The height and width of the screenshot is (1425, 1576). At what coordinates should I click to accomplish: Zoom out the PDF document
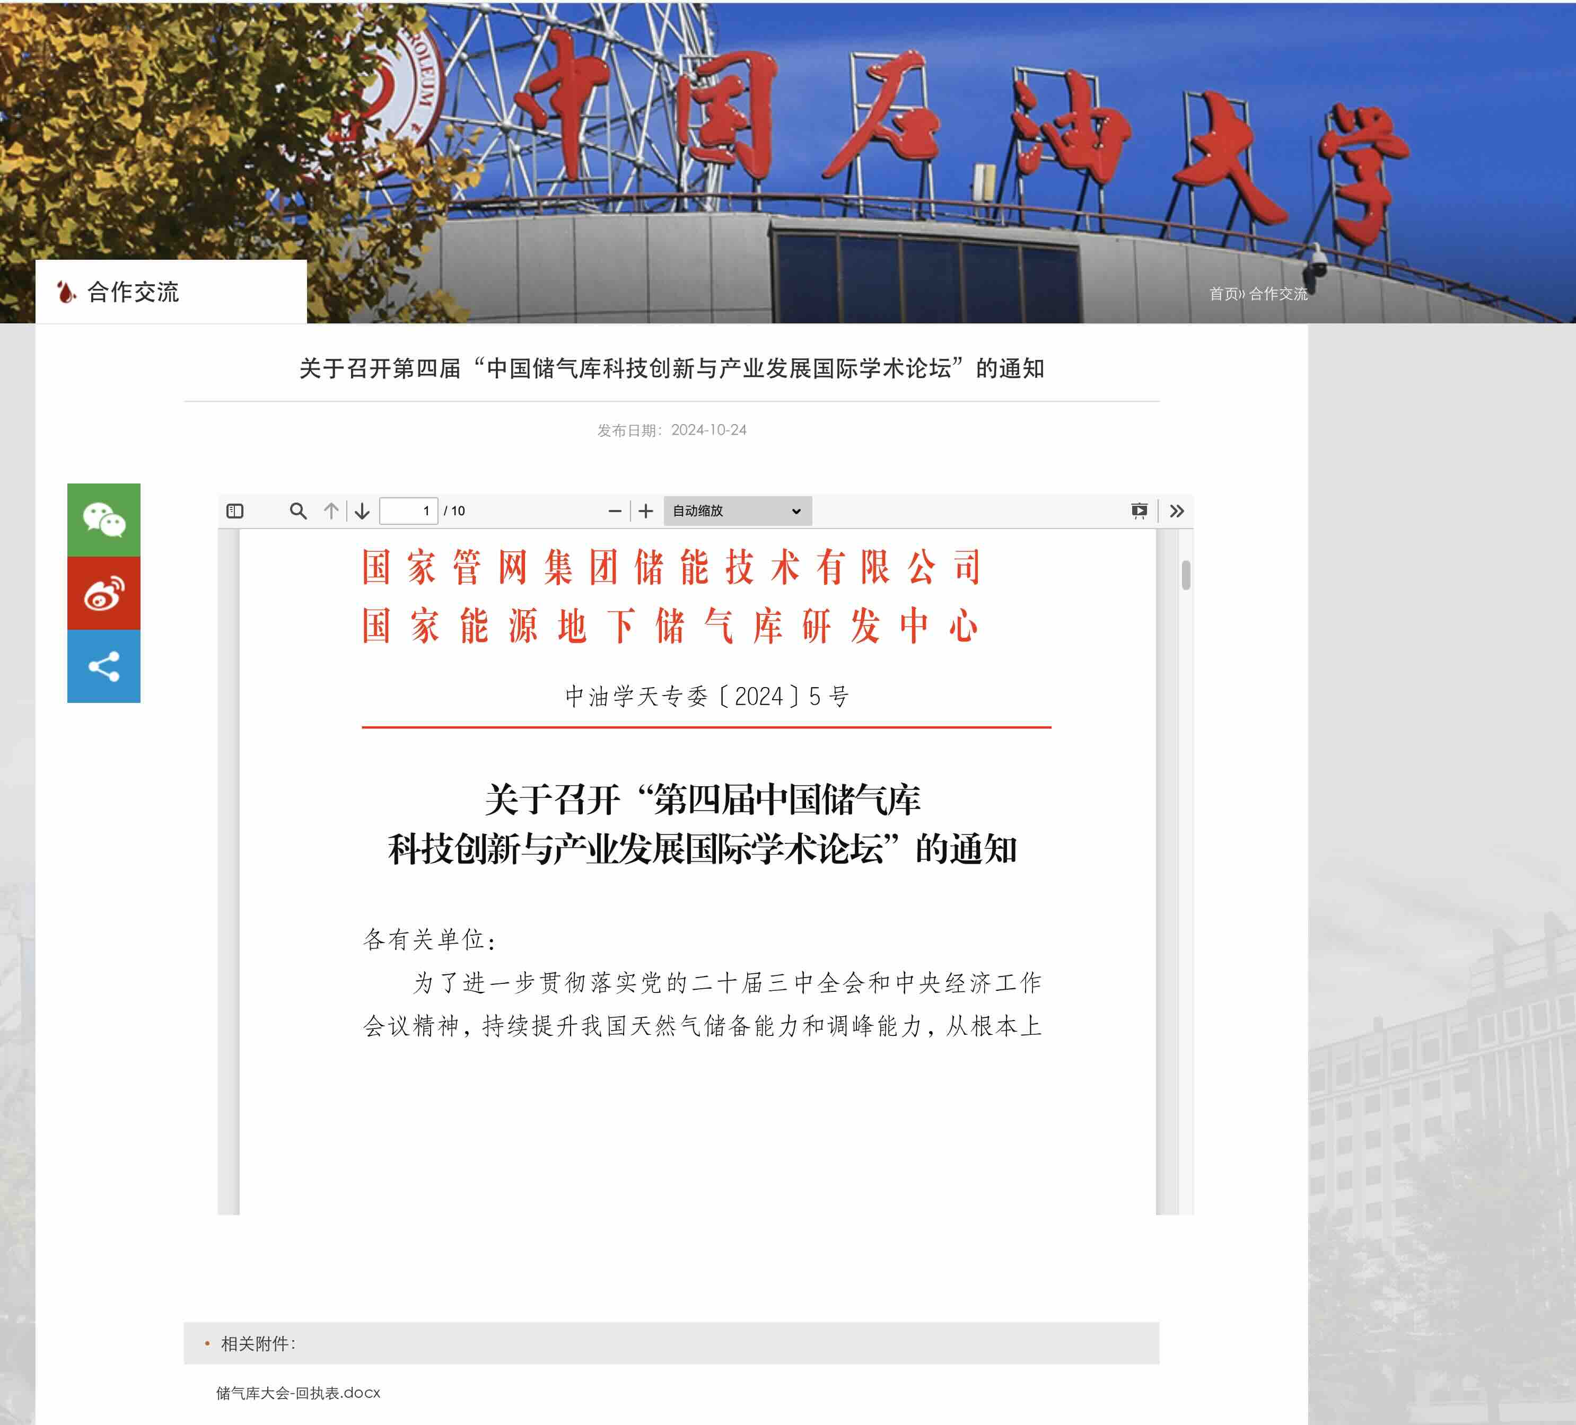click(x=615, y=511)
